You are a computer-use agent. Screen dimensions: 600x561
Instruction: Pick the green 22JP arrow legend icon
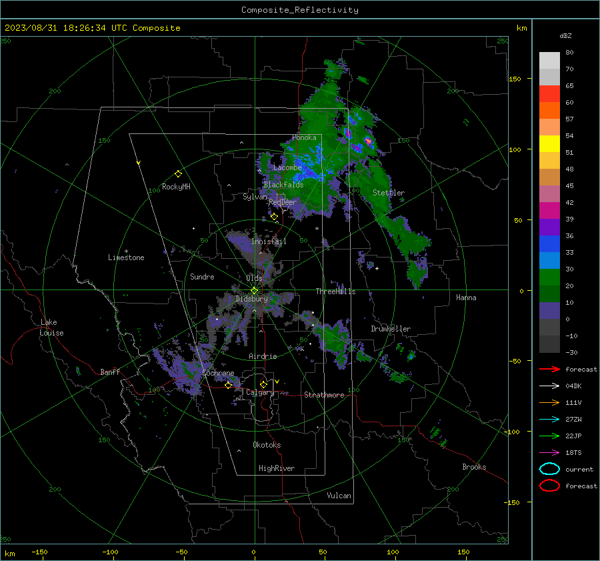pyautogui.click(x=549, y=436)
